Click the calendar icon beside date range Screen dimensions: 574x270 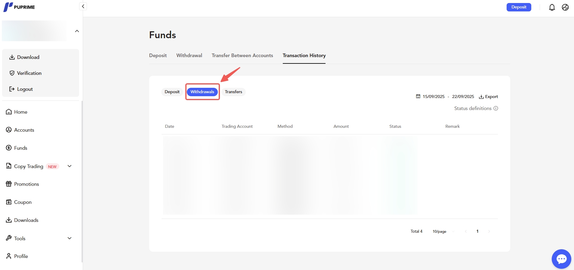click(418, 96)
